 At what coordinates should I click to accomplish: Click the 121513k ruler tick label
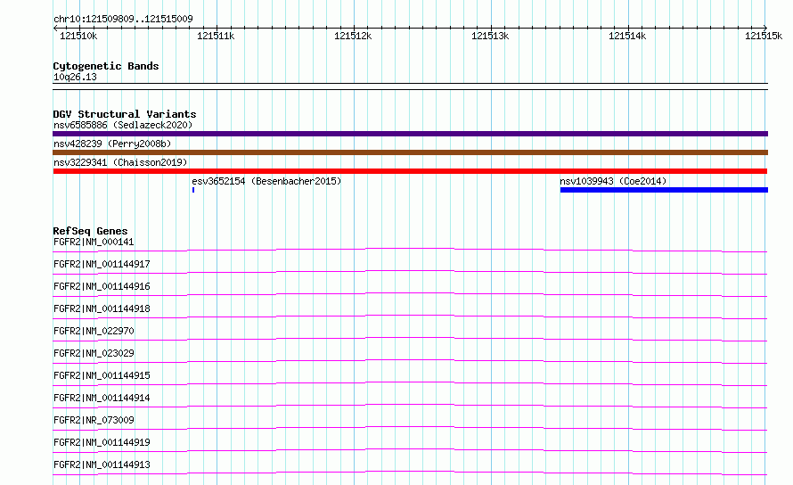coord(490,36)
